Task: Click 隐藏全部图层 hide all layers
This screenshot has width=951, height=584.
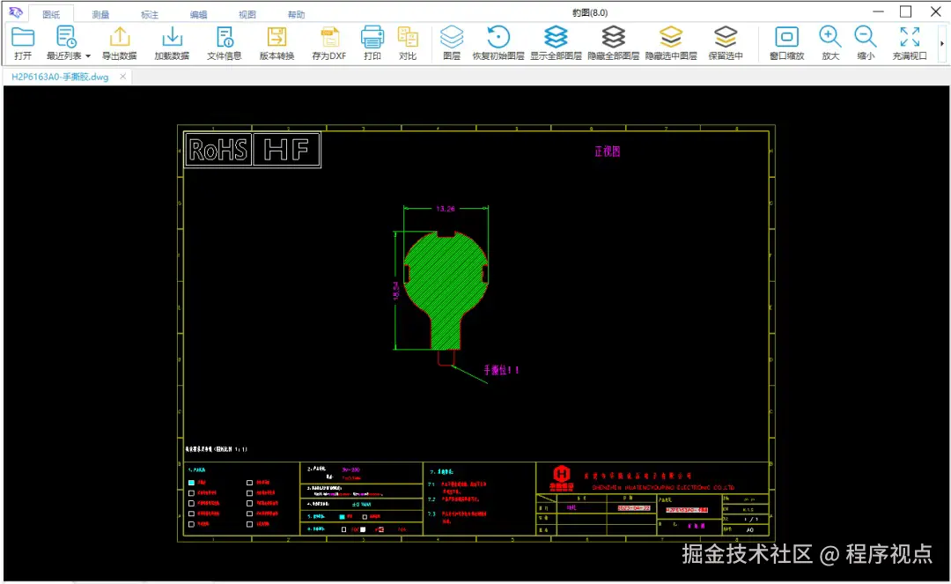Action: (613, 37)
